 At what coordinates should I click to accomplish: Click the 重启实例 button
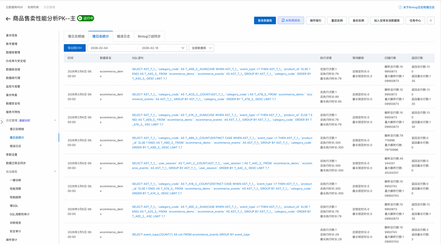coord(337,20)
